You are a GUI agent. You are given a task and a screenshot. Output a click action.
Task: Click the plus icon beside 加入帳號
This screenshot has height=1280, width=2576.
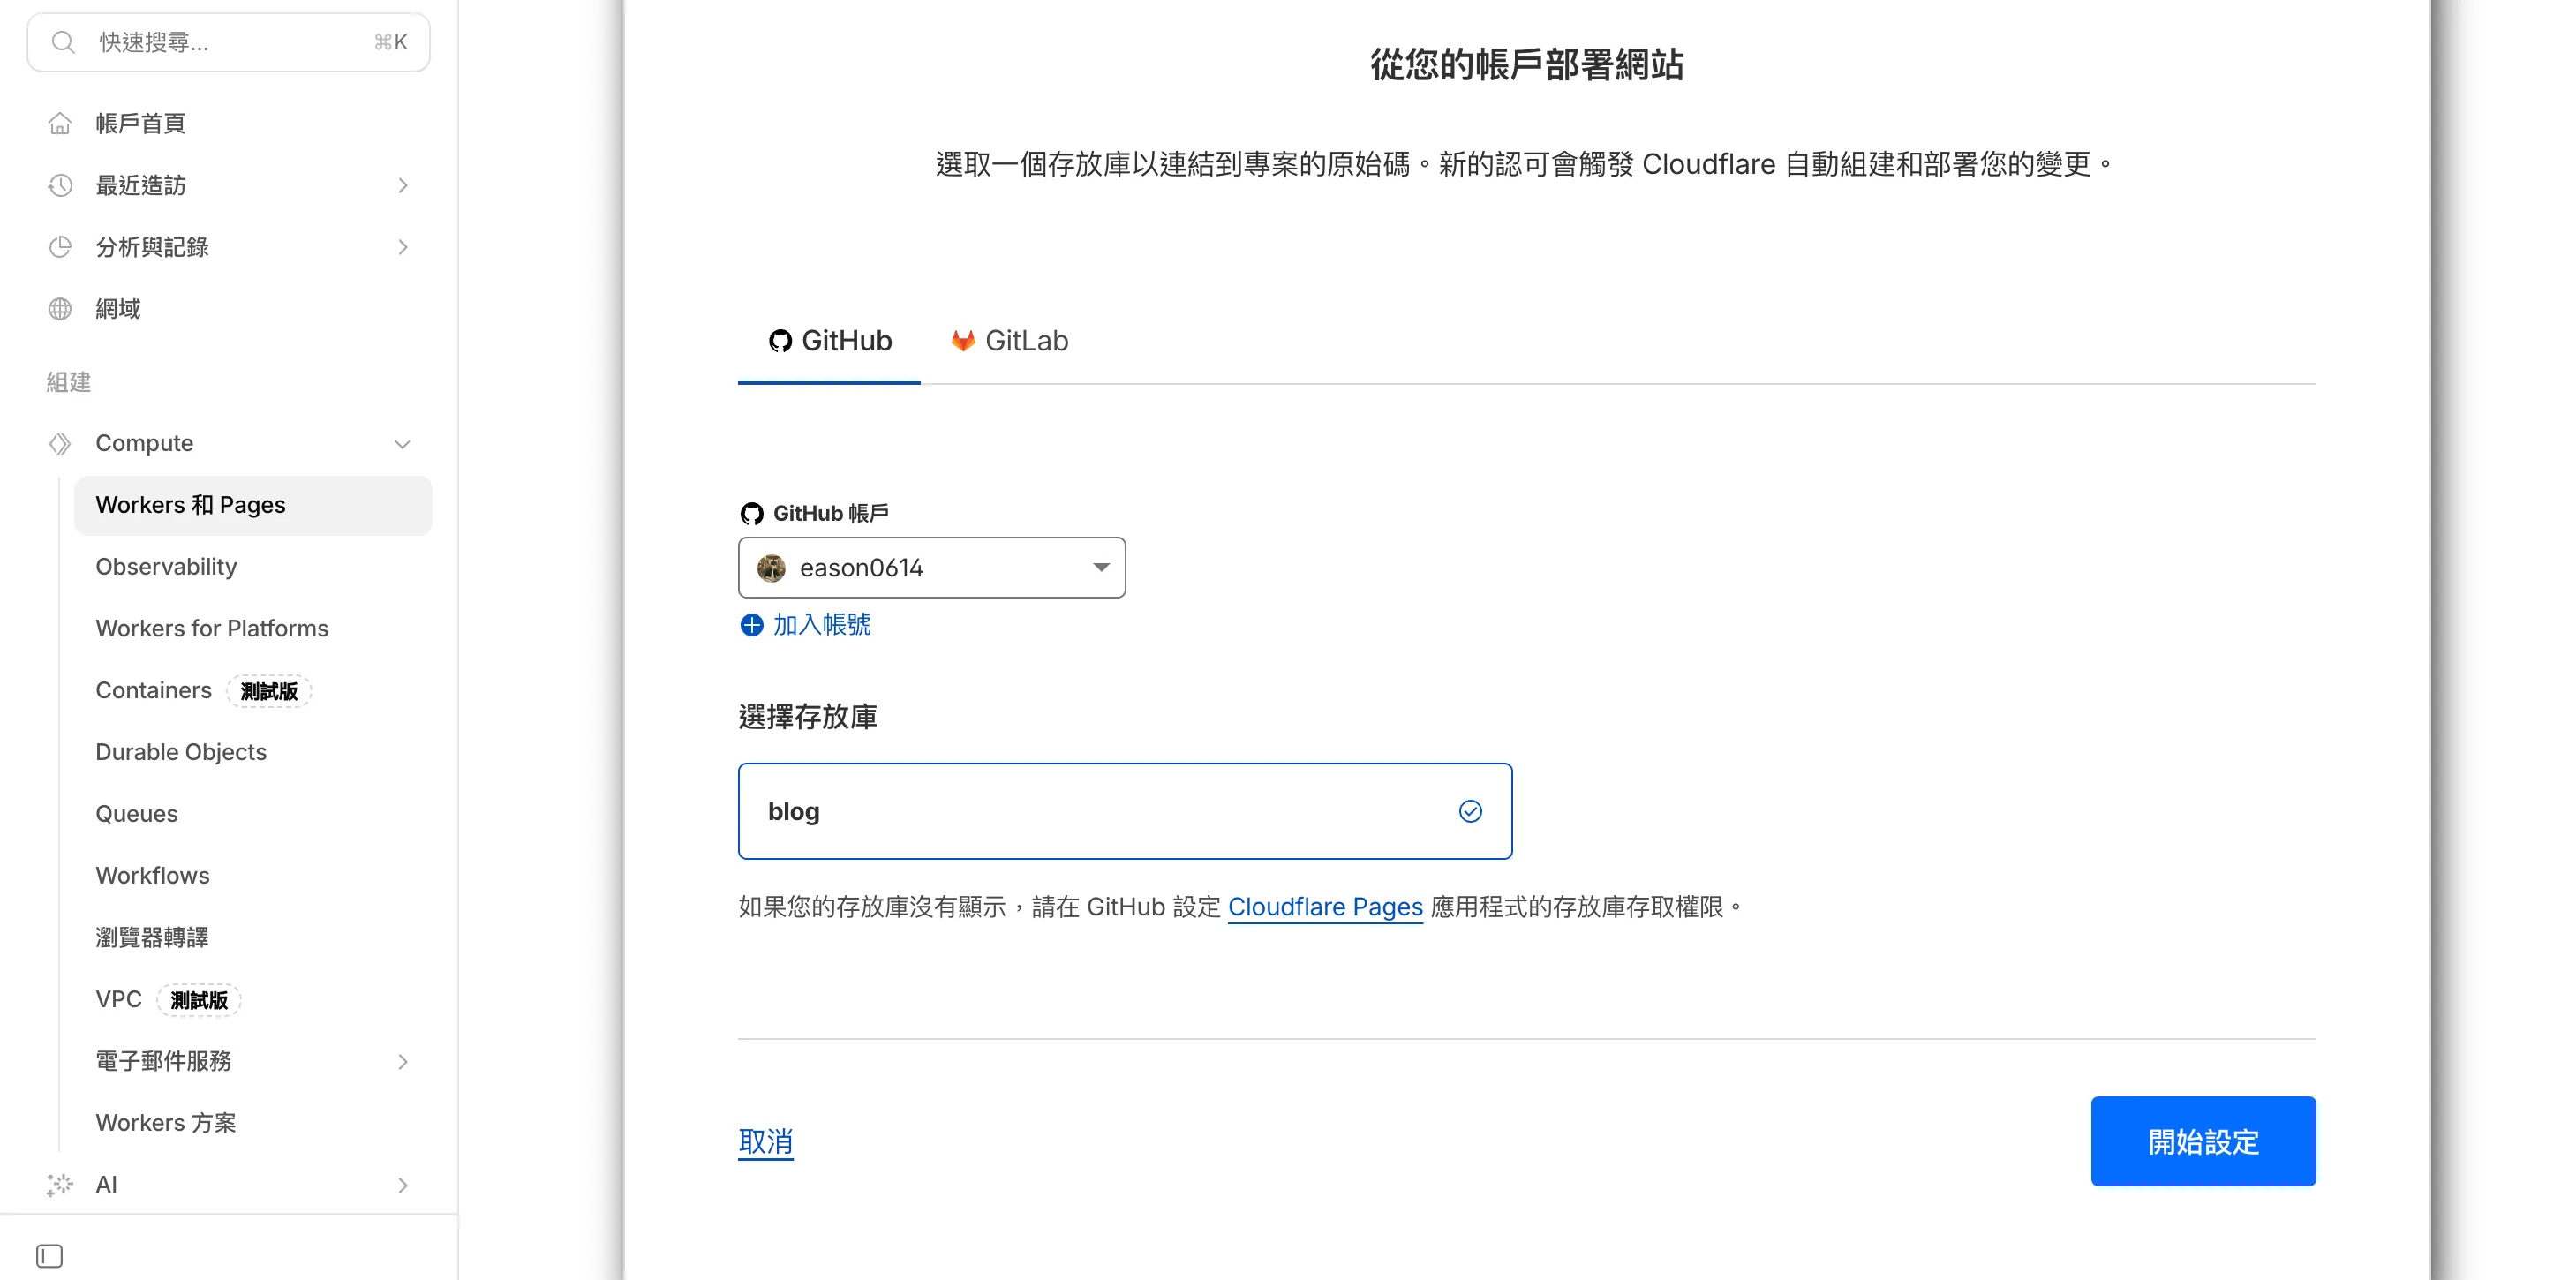click(x=751, y=625)
